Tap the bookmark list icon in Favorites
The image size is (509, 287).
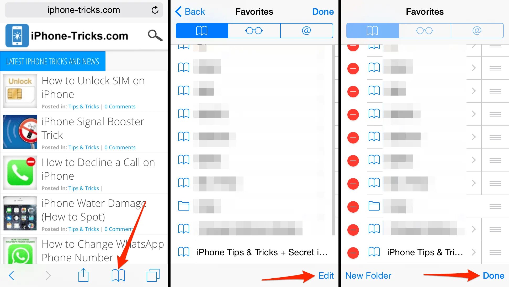pyautogui.click(x=202, y=31)
